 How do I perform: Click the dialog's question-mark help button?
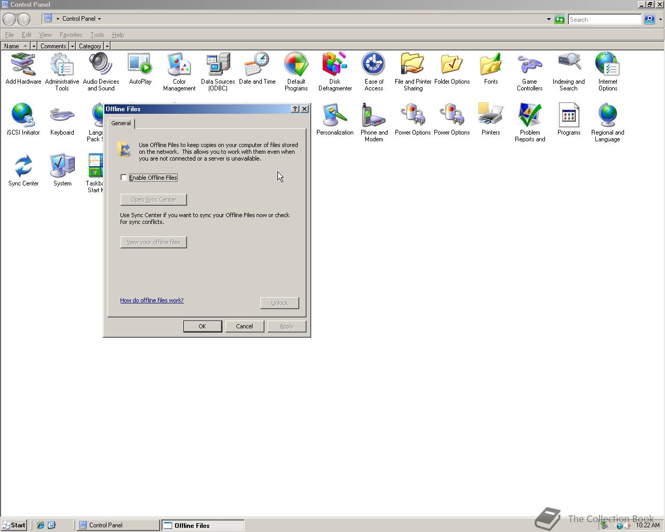coord(295,109)
